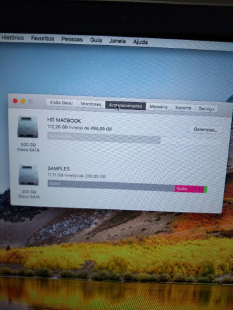This screenshot has width=233, height=310.
Task: Select the Armazenamento tab
Action: click(126, 105)
